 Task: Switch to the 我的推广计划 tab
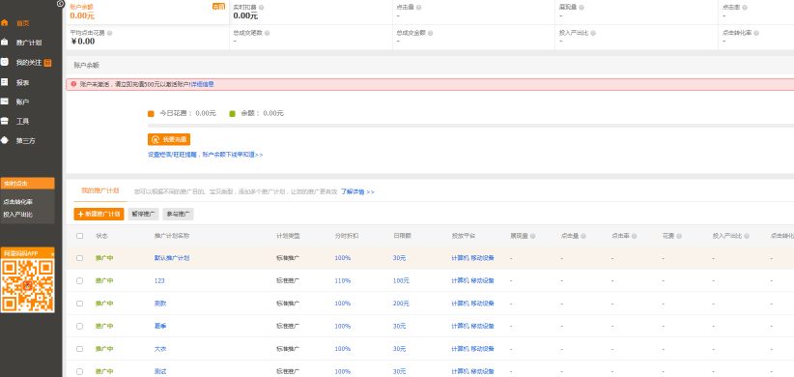pyautogui.click(x=99, y=190)
